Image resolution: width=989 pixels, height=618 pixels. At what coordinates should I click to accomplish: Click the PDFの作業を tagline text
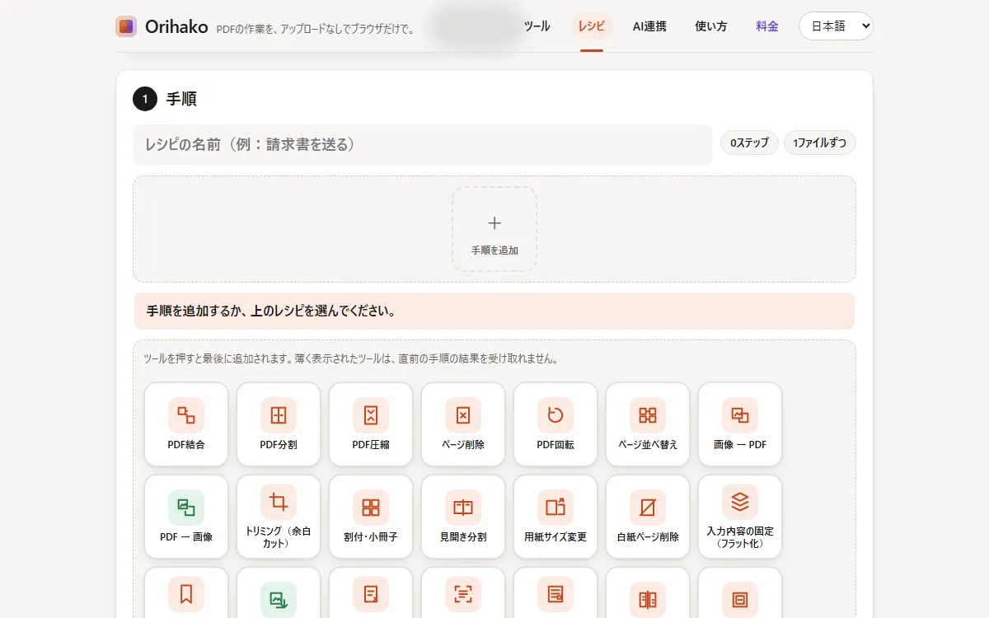(316, 29)
